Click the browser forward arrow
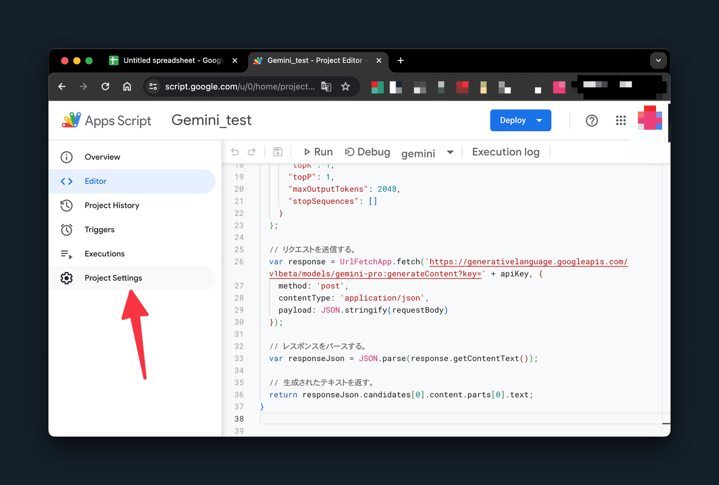719x485 pixels. point(83,86)
